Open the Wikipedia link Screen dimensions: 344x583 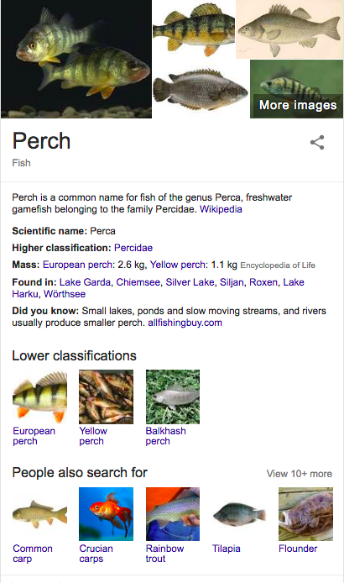pyautogui.click(x=221, y=209)
